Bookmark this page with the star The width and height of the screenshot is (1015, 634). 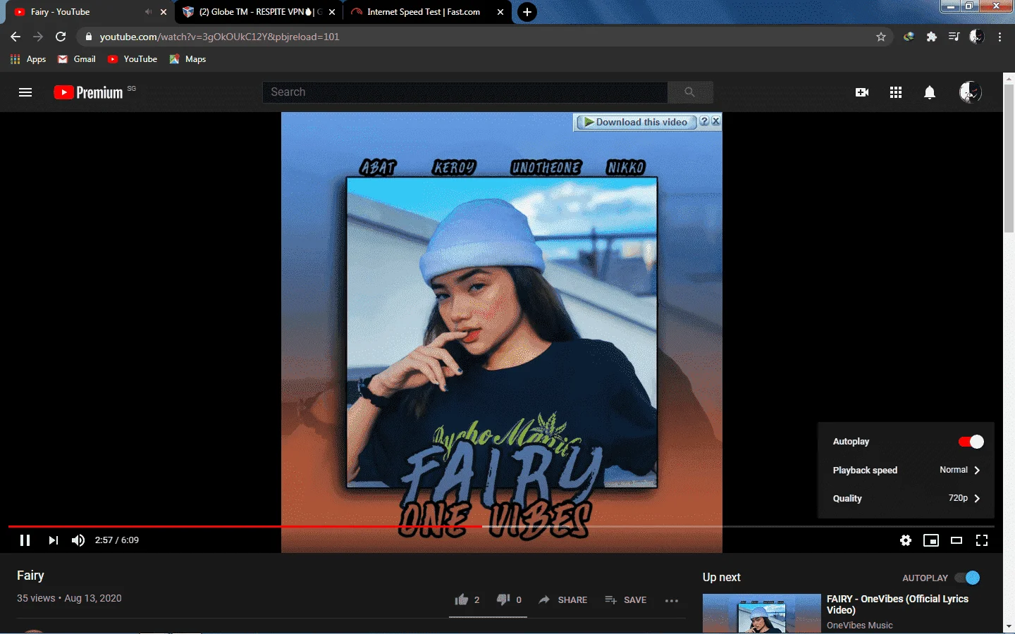(x=881, y=37)
